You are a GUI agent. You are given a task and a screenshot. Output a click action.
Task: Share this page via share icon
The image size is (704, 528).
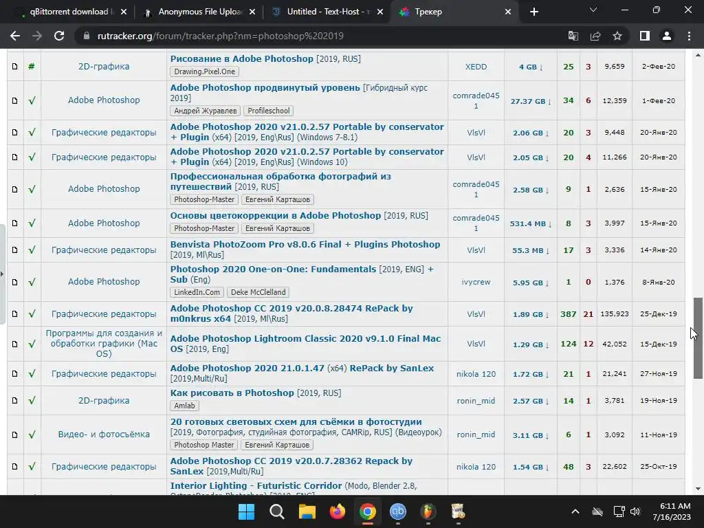click(595, 36)
